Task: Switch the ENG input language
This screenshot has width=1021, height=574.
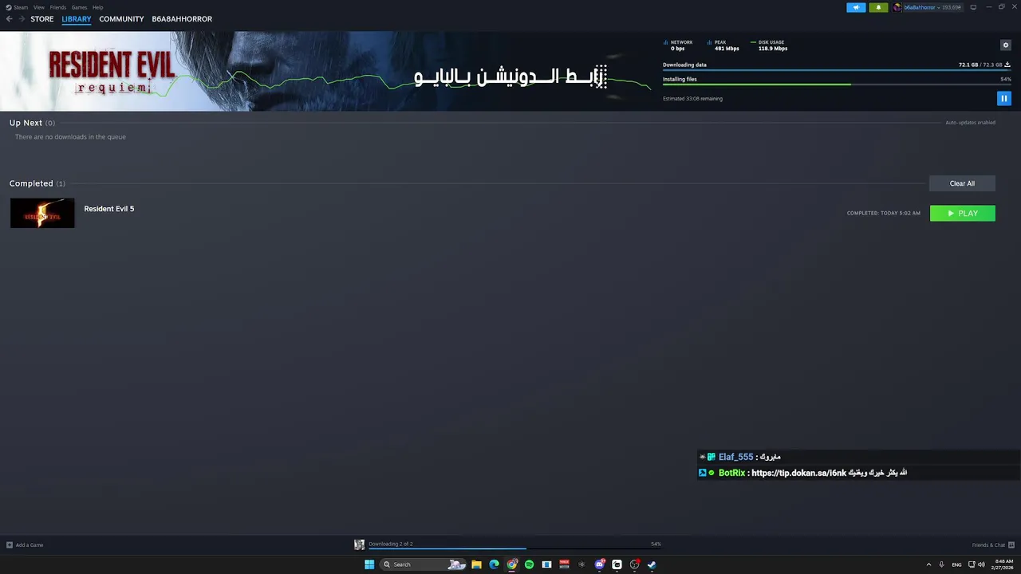Action: (x=957, y=564)
